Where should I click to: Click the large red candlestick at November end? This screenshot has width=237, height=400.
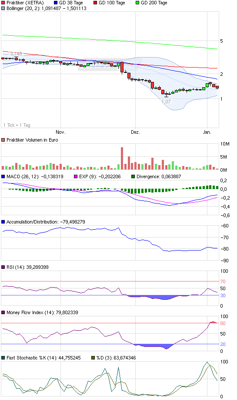122,68
